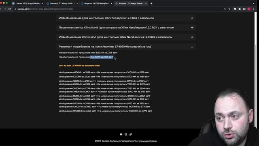The height and width of the screenshot is (146, 259).
Task: Click the highlighted 'Лоу 6577 за 2205 ватт' text
Action: click(x=102, y=57)
